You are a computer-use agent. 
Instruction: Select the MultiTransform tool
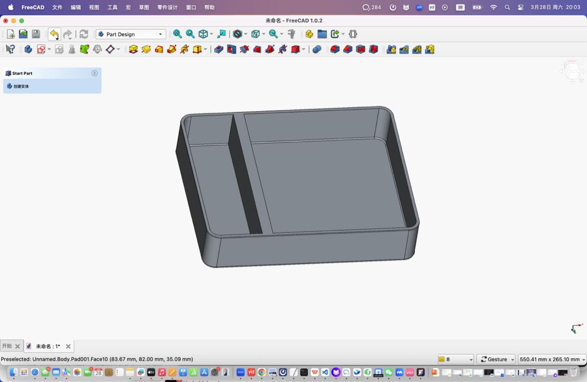[x=429, y=49]
